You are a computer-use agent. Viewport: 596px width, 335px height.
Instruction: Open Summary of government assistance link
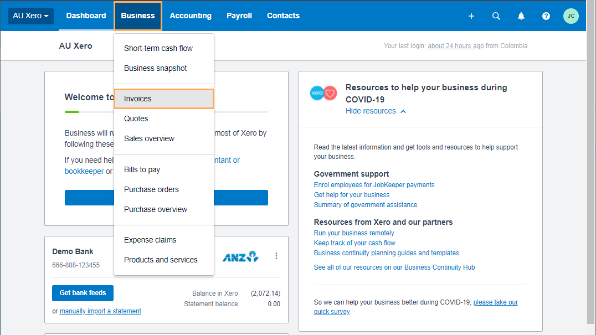[365, 205]
